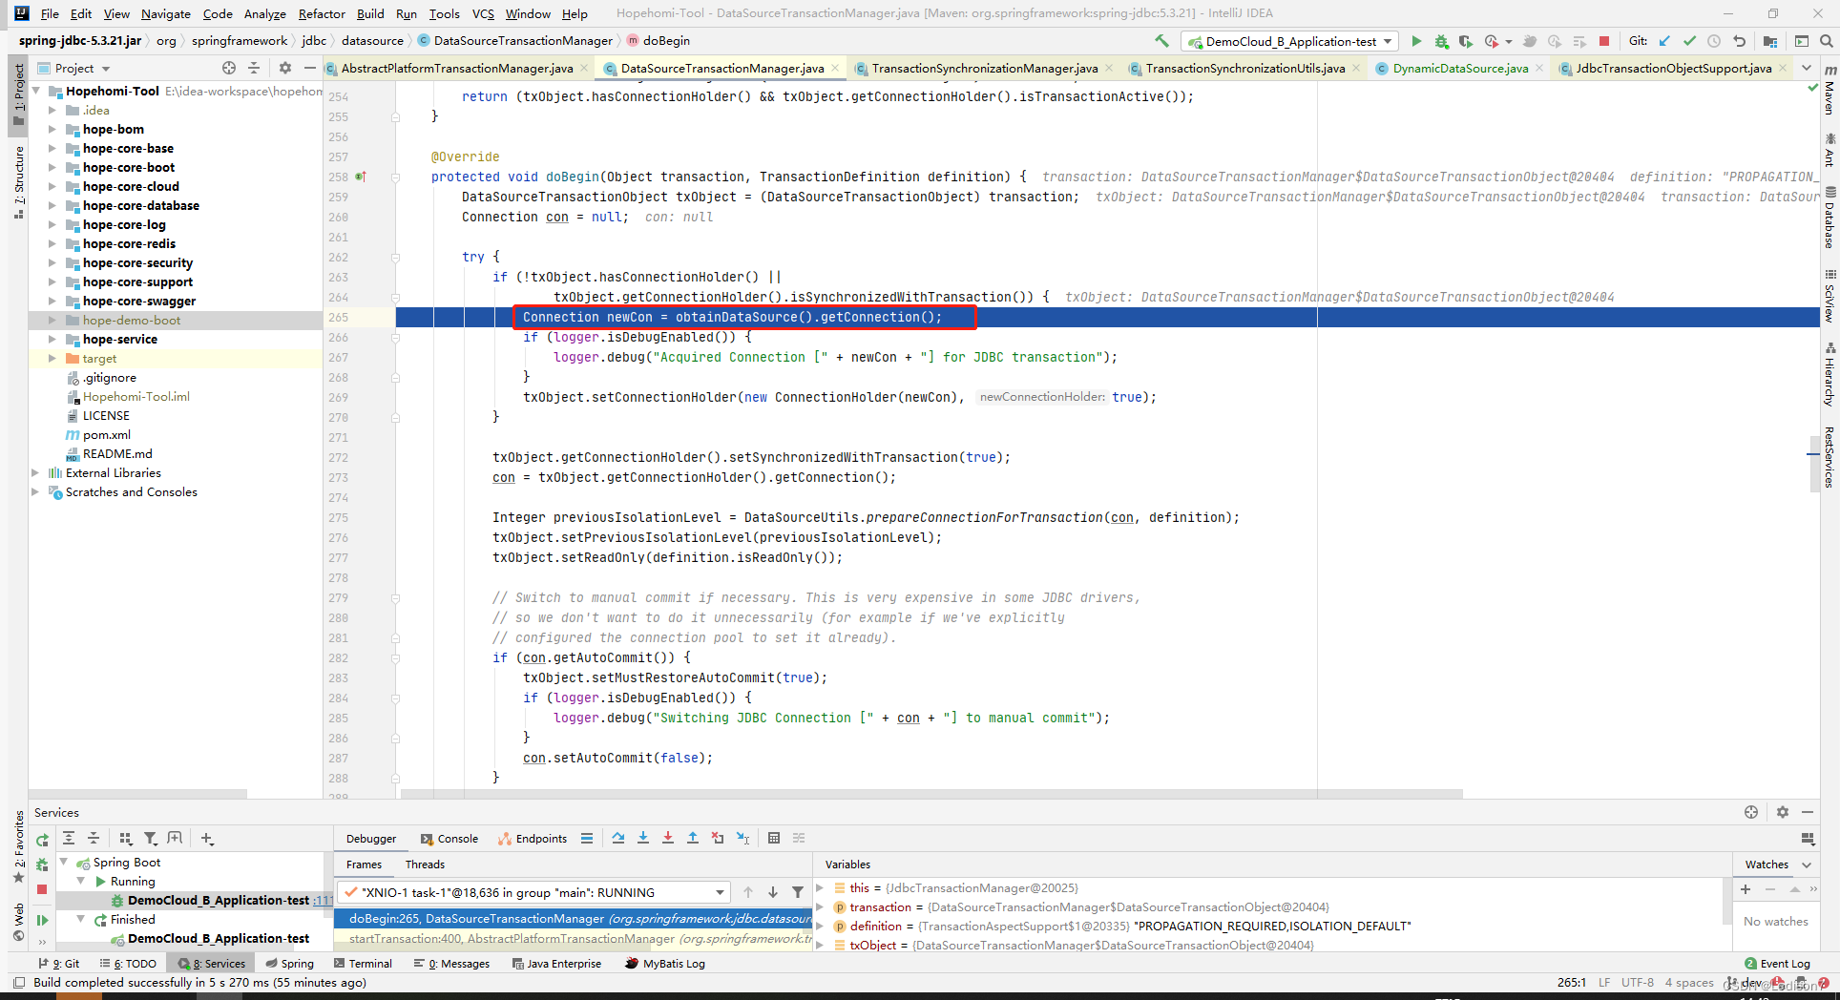Close TransactionSynchronizationManager.java tab
The width and height of the screenshot is (1840, 1000).
coord(1109,68)
